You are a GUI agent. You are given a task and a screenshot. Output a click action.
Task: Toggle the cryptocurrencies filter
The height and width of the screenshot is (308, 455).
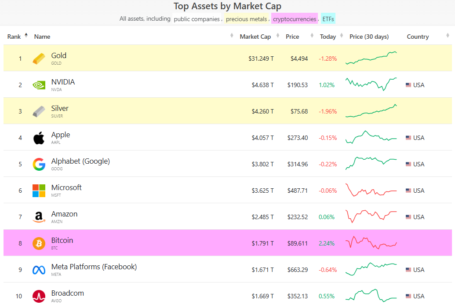[x=294, y=19]
